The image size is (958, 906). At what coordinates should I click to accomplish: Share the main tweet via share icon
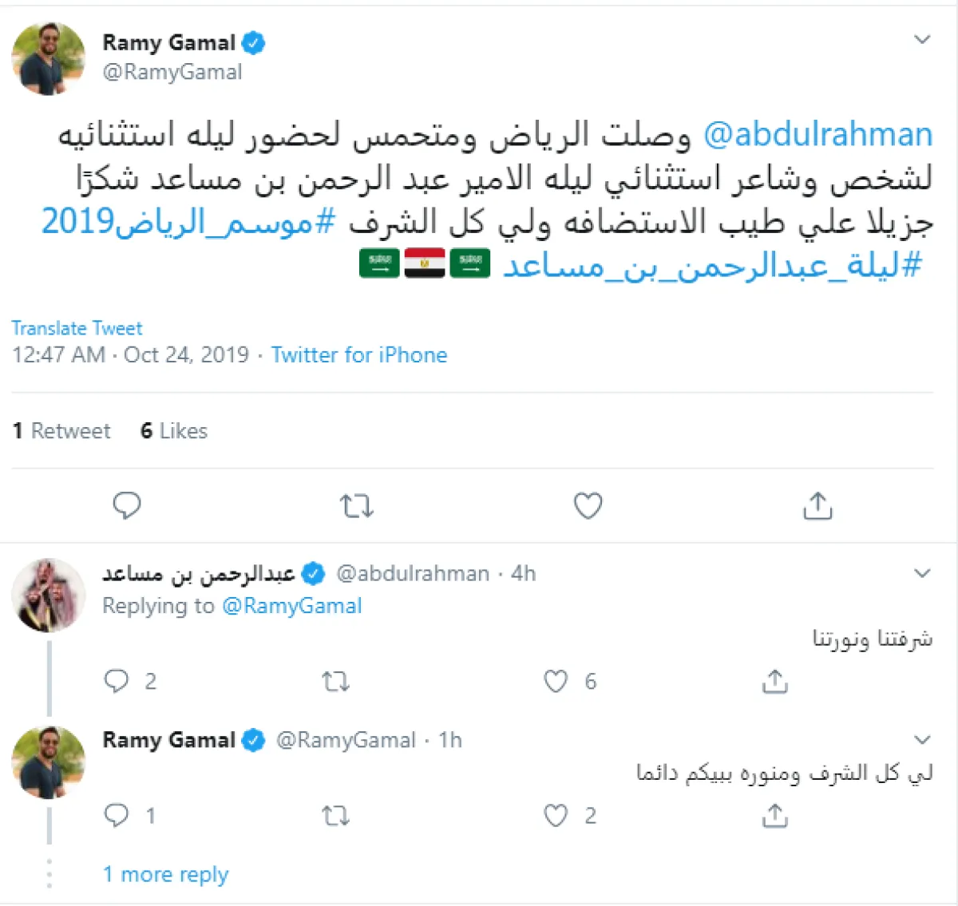click(x=817, y=506)
